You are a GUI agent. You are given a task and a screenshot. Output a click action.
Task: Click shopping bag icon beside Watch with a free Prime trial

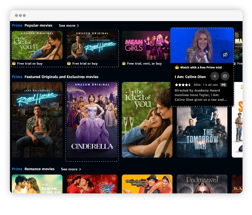point(177,67)
